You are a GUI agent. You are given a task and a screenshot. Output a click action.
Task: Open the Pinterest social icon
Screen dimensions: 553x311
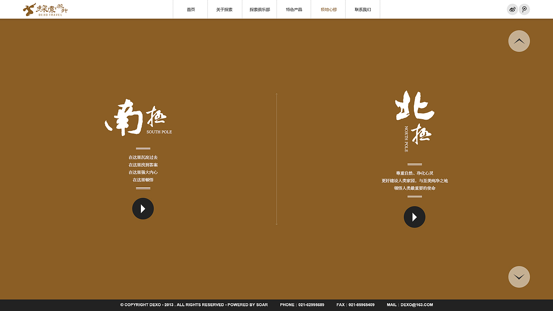click(524, 10)
